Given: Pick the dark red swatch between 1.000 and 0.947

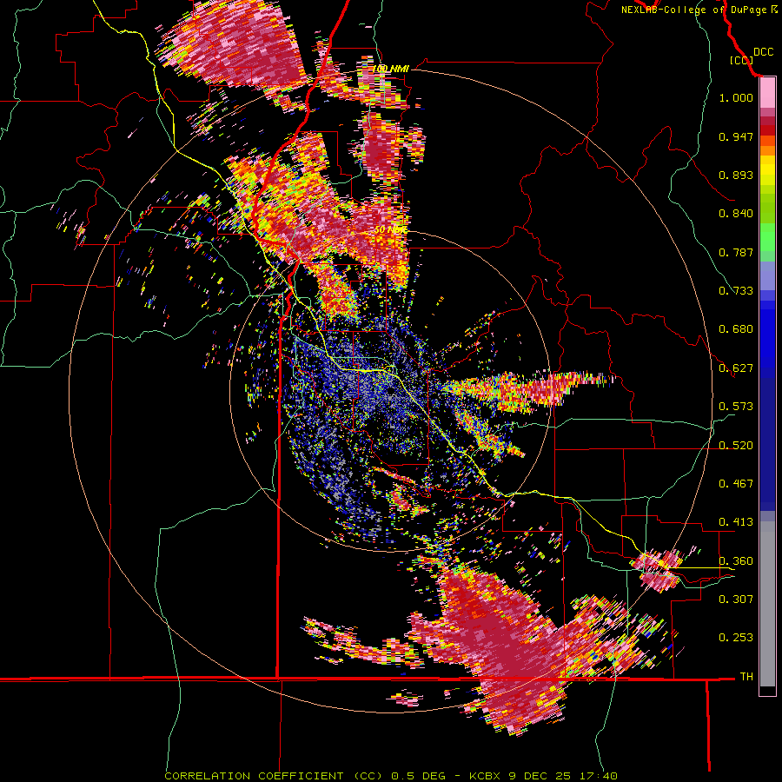Looking at the screenshot, I should pos(767,121).
